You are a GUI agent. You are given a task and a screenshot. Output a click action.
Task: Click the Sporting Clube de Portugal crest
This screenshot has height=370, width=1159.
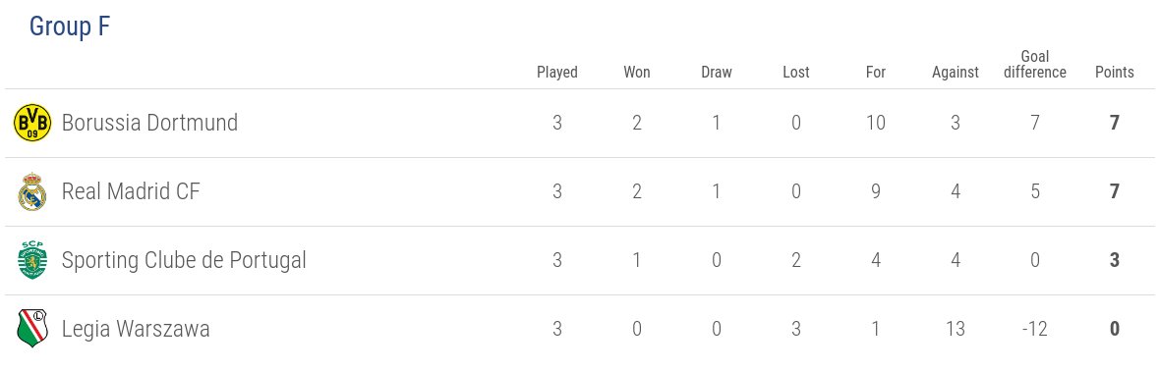[x=32, y=260]
